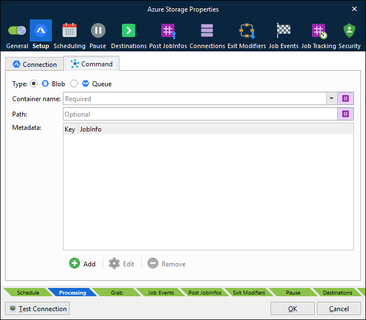The image size is (366, 320).
Task: Switch to the Command tab
Action: (x=92, y=64)
